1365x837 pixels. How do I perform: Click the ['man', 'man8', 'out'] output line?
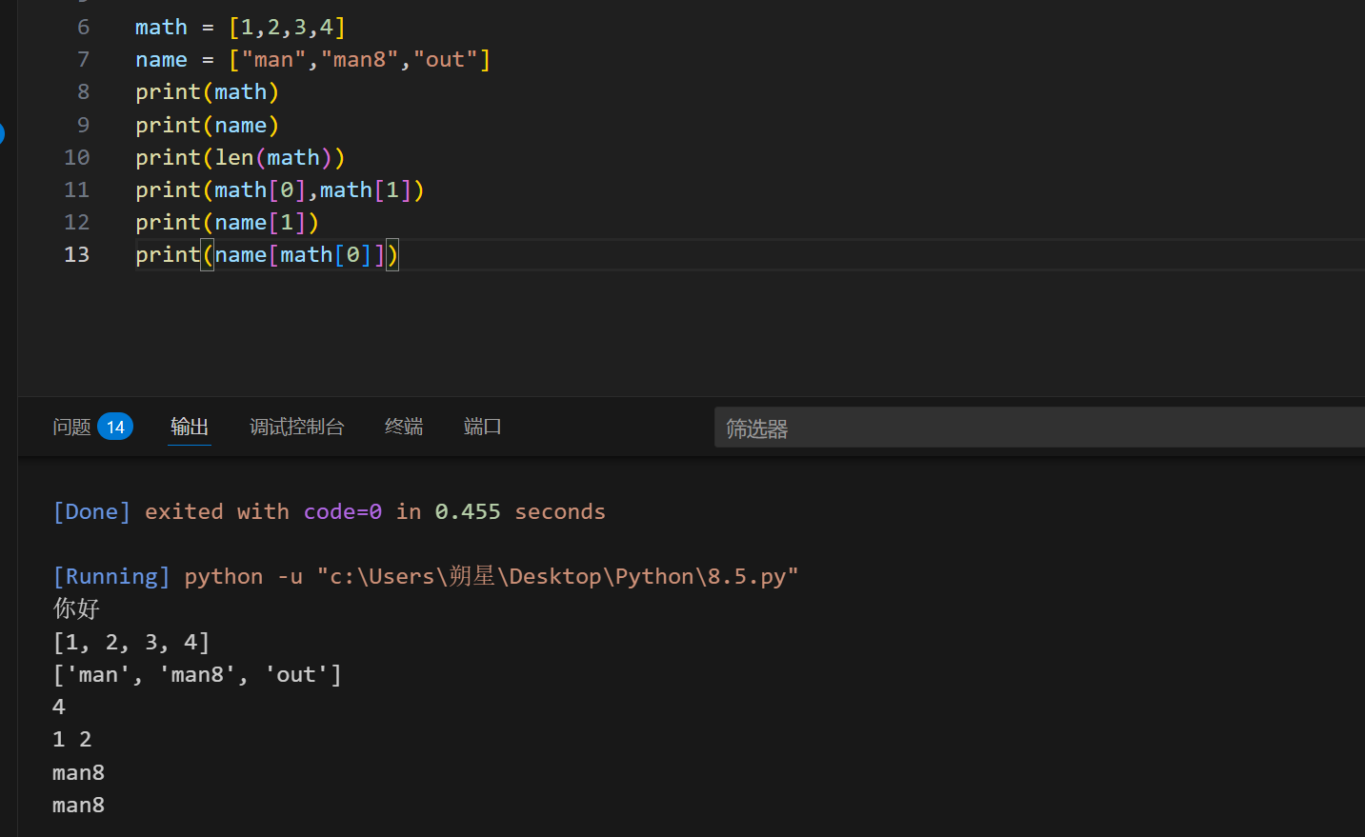tap(197, 675)
